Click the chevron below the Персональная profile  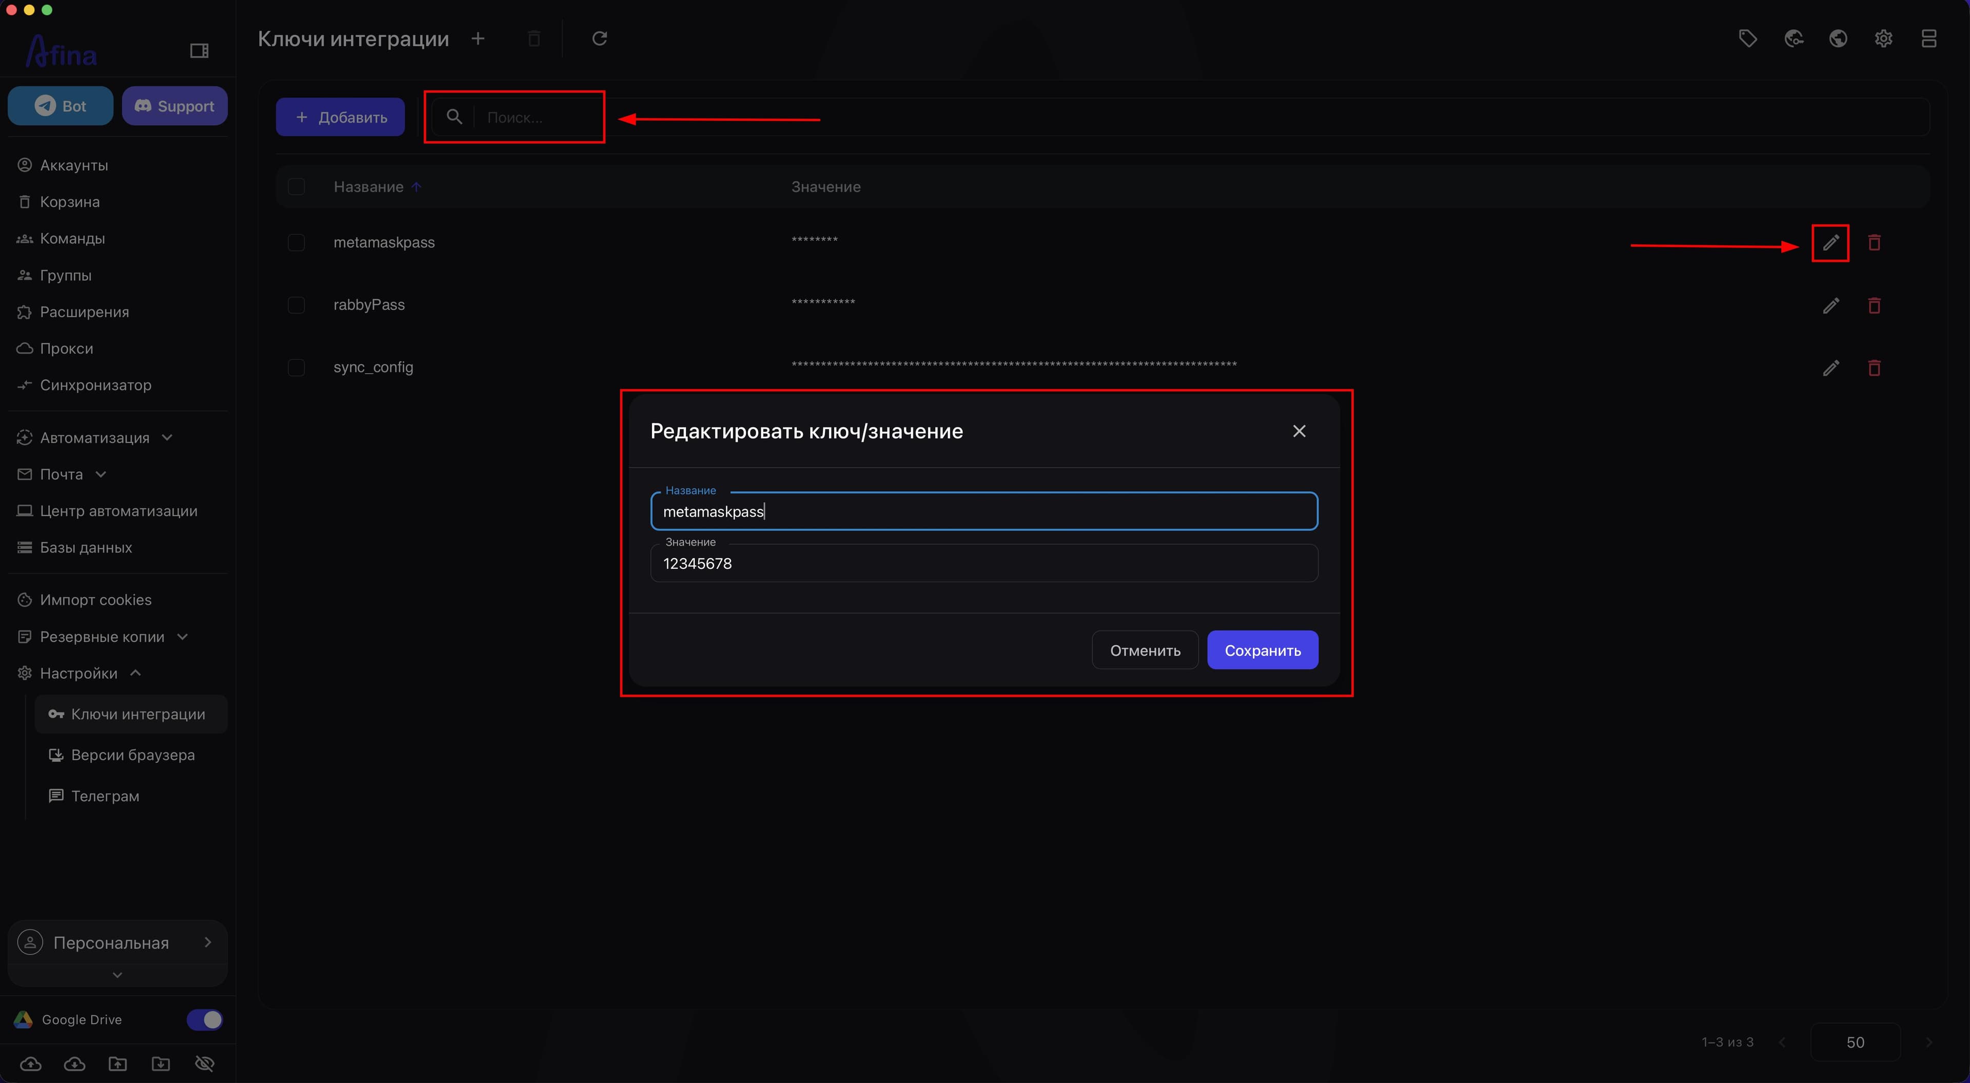coord(117,975)
